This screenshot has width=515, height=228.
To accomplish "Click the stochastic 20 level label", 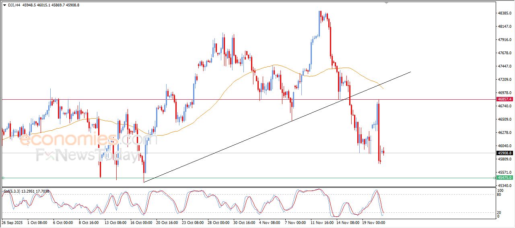I will click(x=499, y=212).
